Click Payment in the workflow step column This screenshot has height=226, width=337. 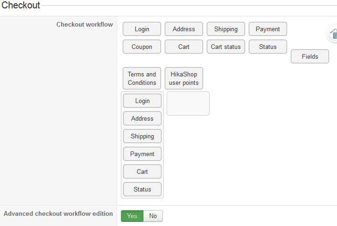coord(142,154)
